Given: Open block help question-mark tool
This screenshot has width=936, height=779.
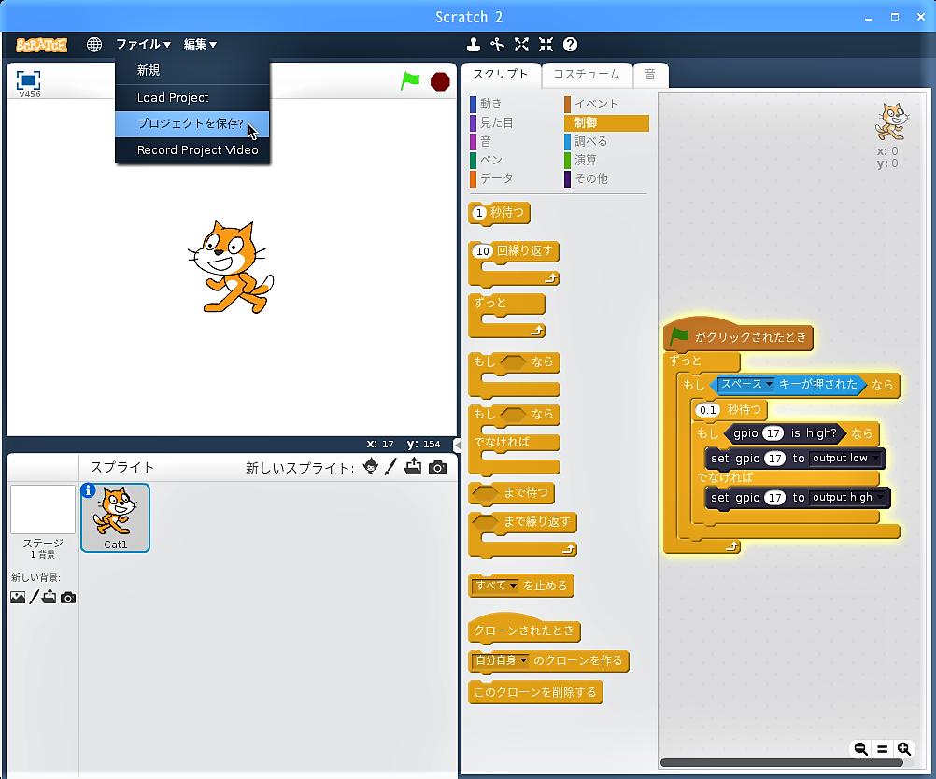Looking at the screenshot, I should coord(570,44).
